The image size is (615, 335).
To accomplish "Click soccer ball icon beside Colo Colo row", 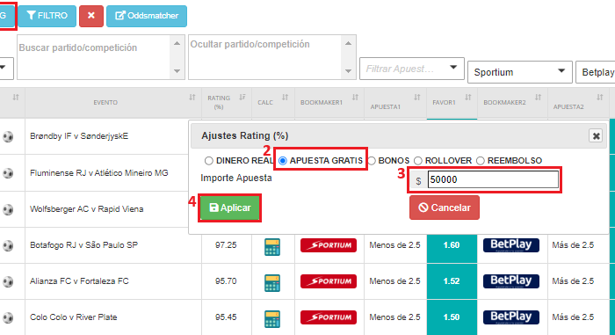I will (8, 317).
